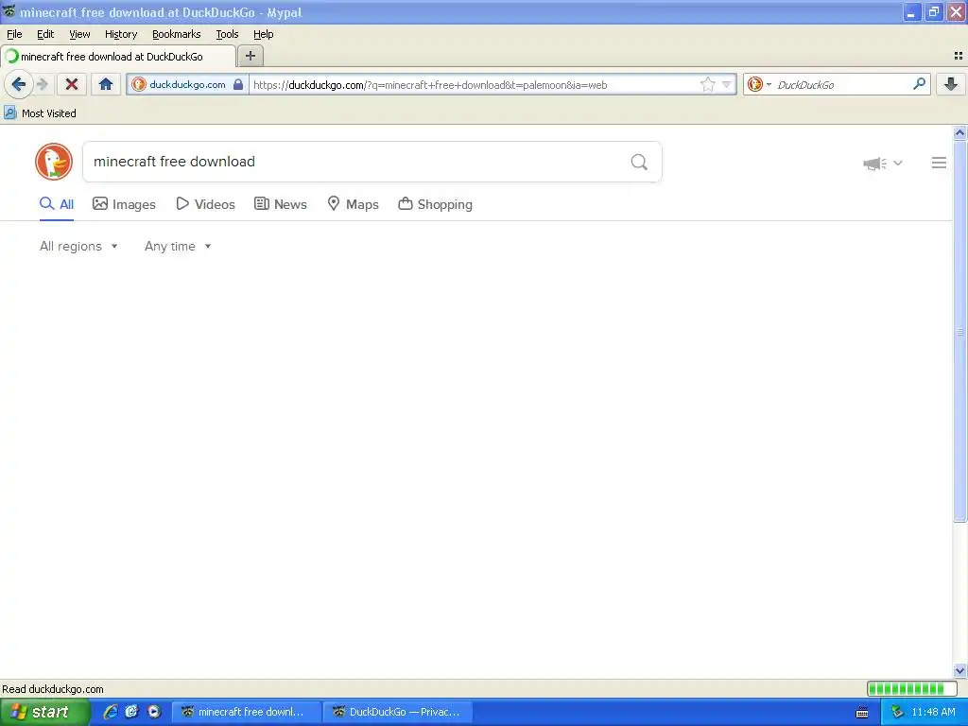Open the search engine selector dropdown
968x726 pixels.
(x=759, y=84)
